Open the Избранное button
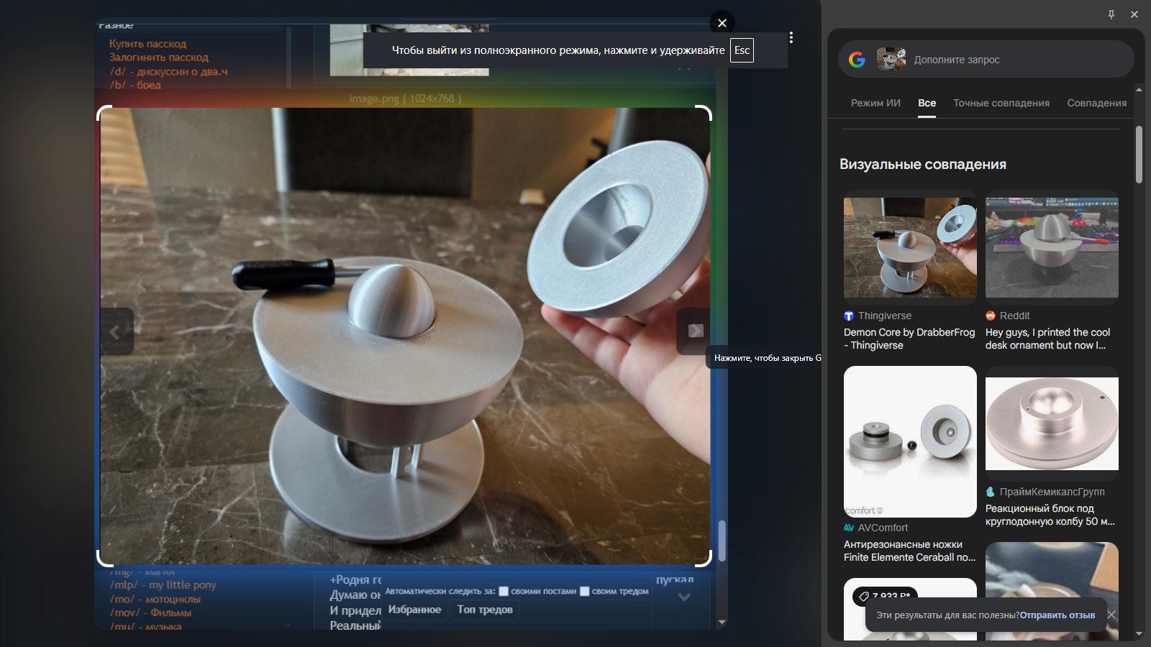Viewport: 1151px width, 647px height. click(x=414, y=610)
